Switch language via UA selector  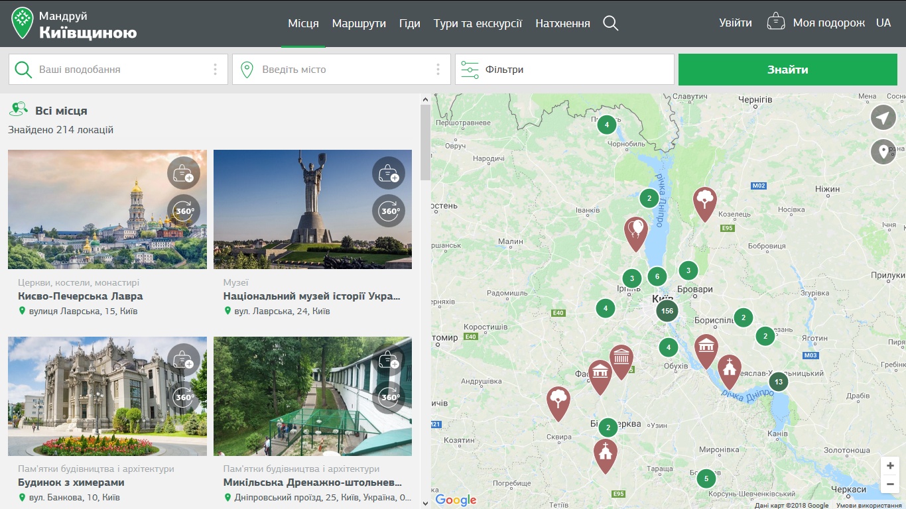click(x=883, y=23)
